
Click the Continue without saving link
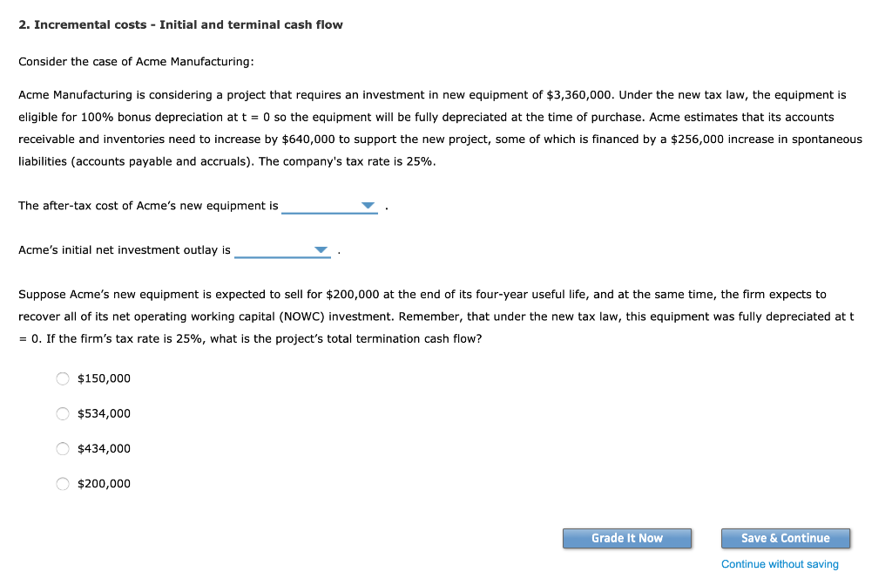pyautogui.click(x=779, y=564)
